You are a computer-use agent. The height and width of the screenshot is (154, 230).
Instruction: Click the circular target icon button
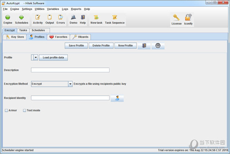(x=158, y=45)
